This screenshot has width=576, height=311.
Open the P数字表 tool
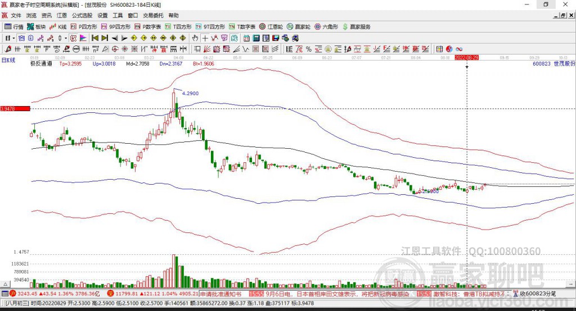148,27
